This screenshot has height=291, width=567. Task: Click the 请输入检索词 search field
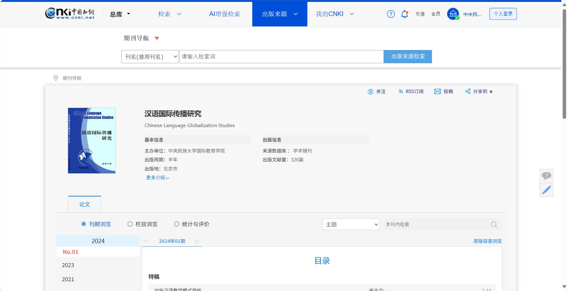tap(281, 57)
